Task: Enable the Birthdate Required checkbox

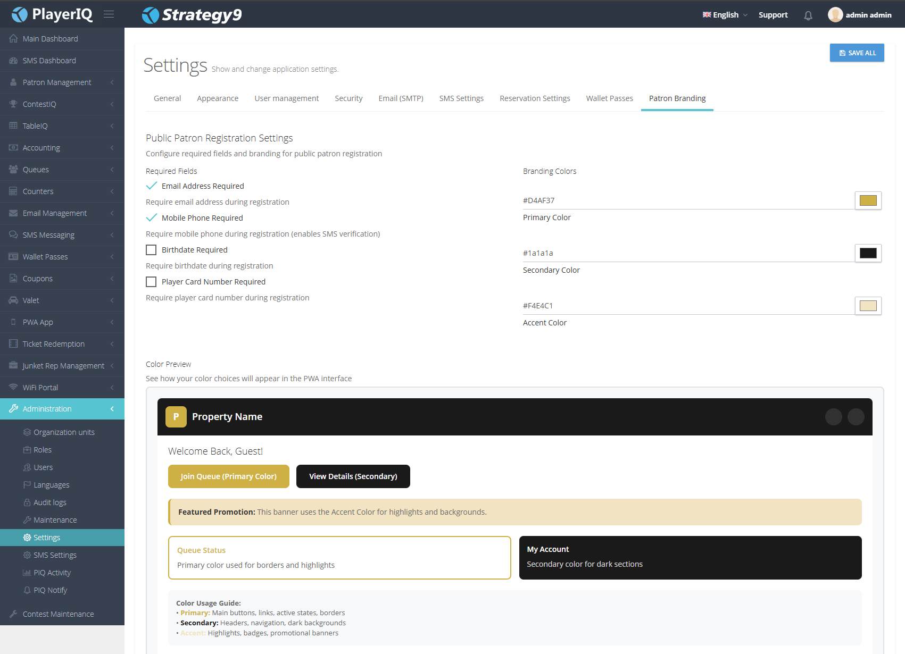Action: click(152, 250)
